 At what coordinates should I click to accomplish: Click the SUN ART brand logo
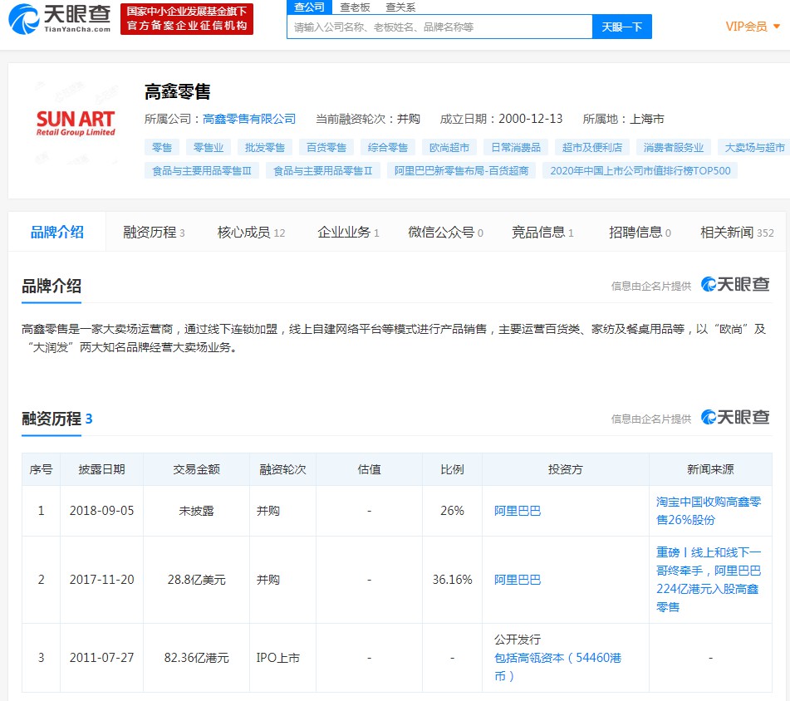point(76,124)
